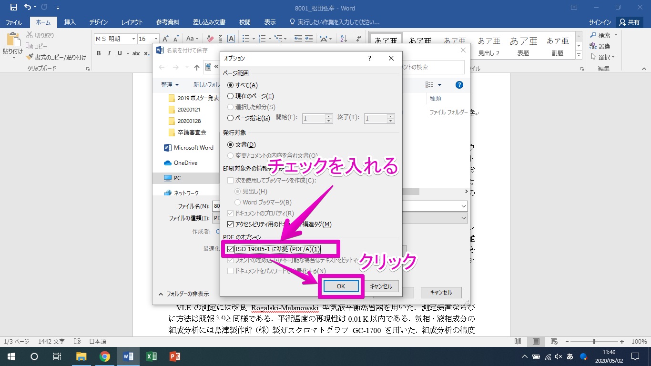Collapse folders with フォルダーの非表示
The image size is (651, 366).
183,294
